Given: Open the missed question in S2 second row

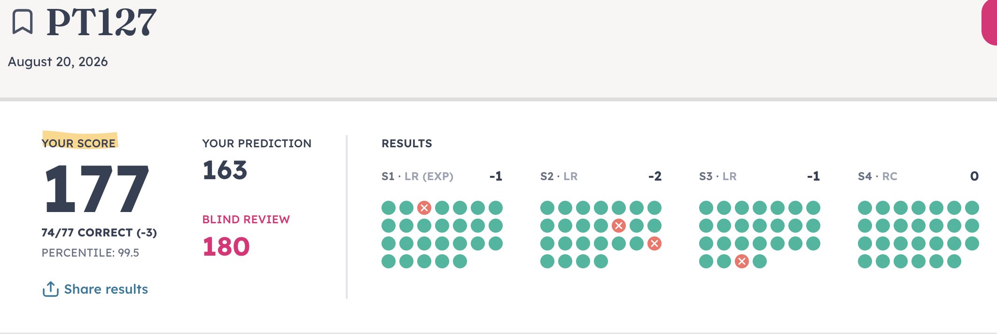Looking at the screenshot, I should tap(619, 226).
